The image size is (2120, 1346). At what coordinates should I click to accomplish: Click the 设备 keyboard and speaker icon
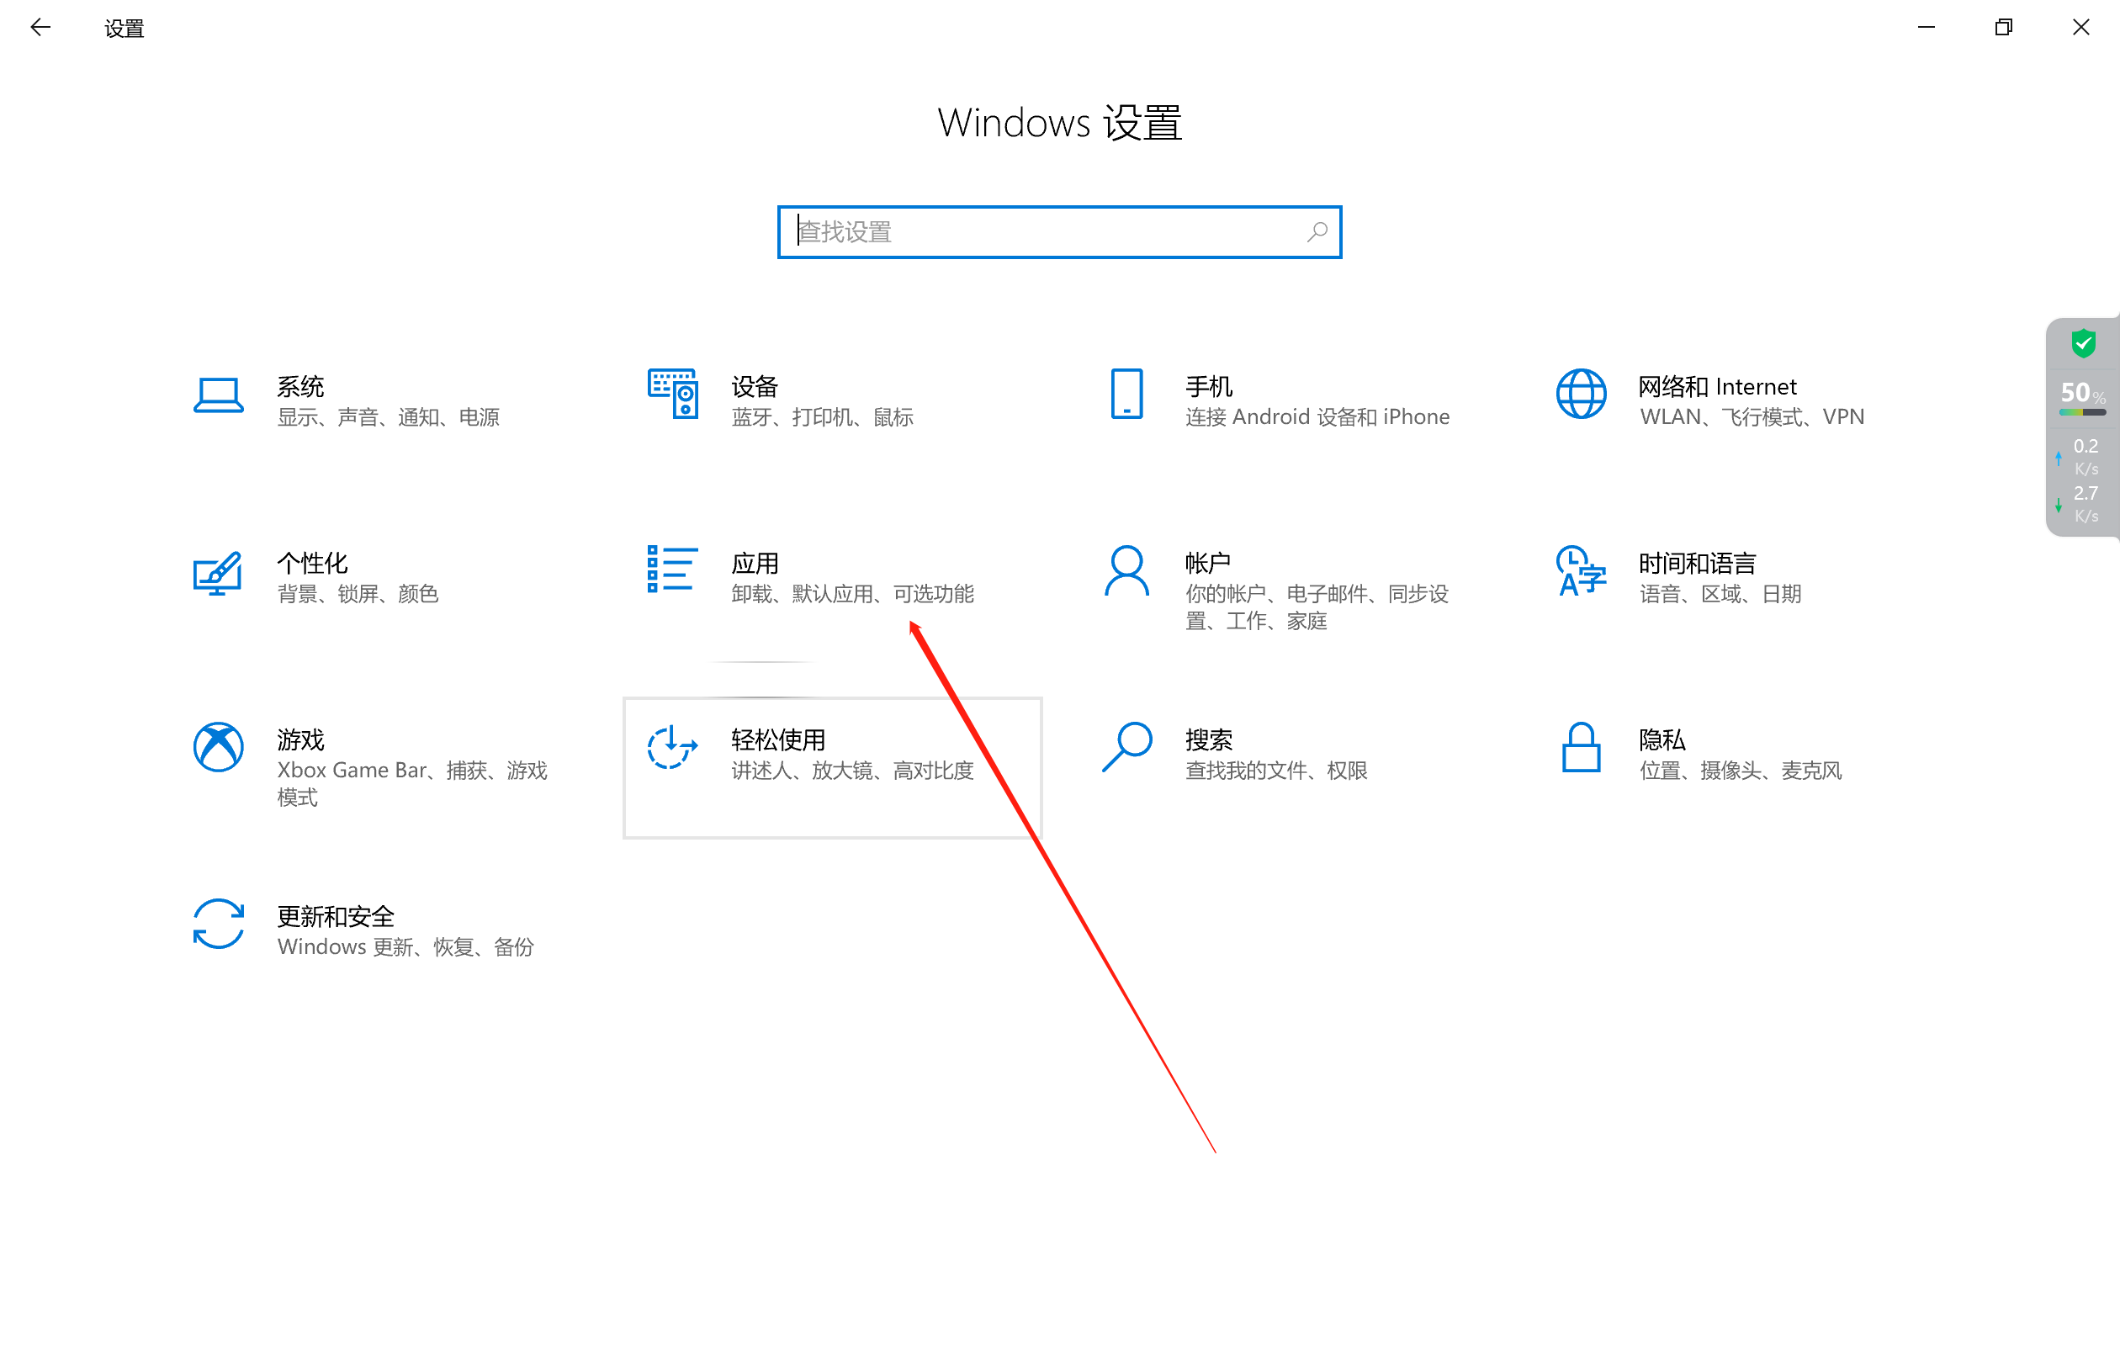(673, 394)
